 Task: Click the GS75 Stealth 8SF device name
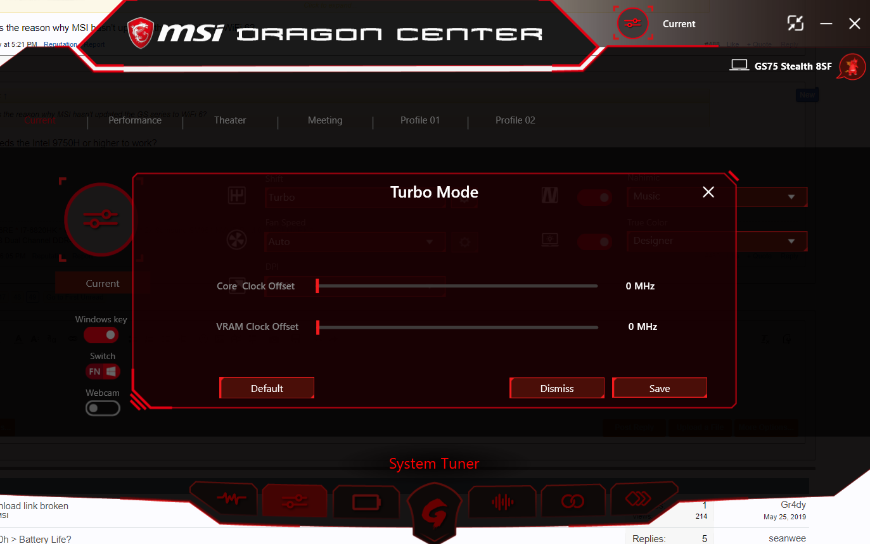[793, 66]
